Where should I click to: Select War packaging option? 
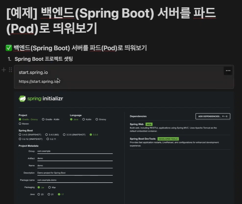point(52,187)
